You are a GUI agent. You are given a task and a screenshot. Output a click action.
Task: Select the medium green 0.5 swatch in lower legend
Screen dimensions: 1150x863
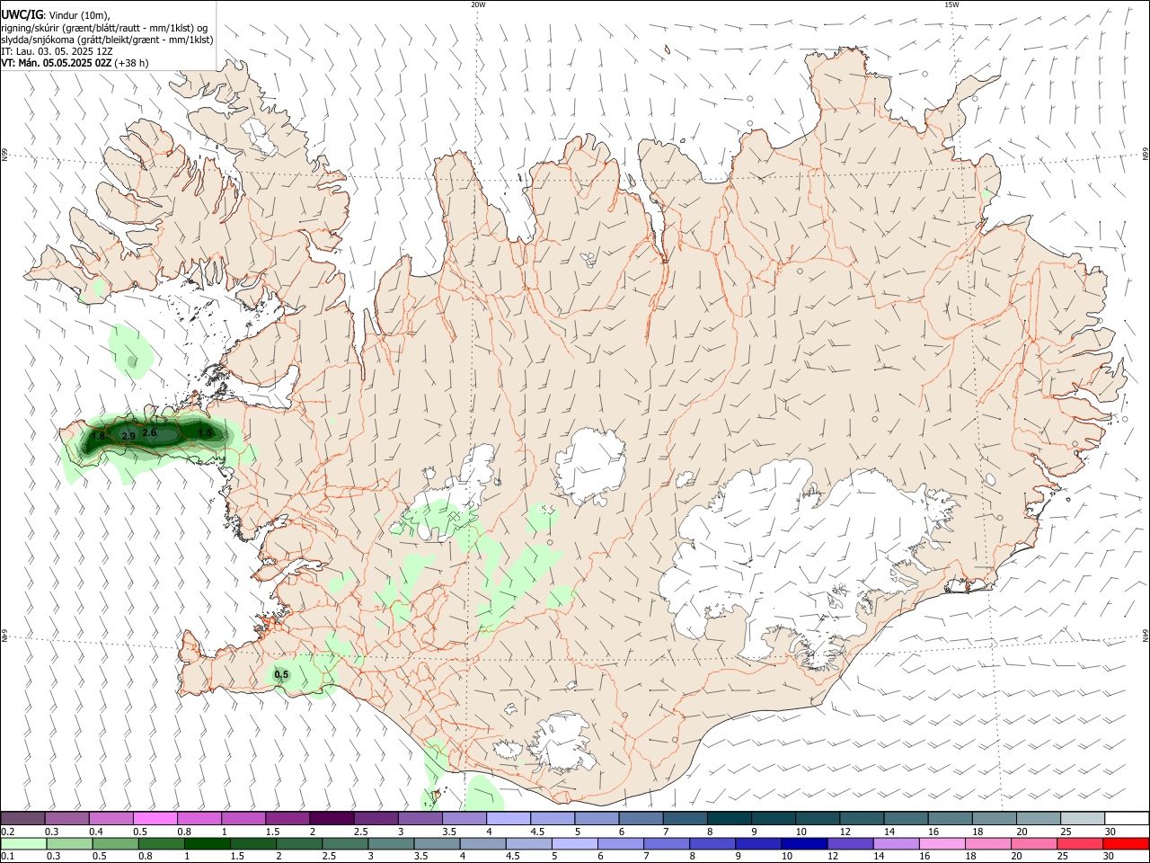116,843
